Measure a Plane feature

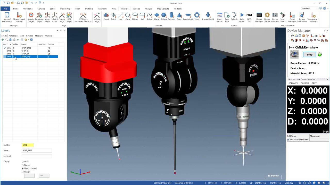(157, 16)
